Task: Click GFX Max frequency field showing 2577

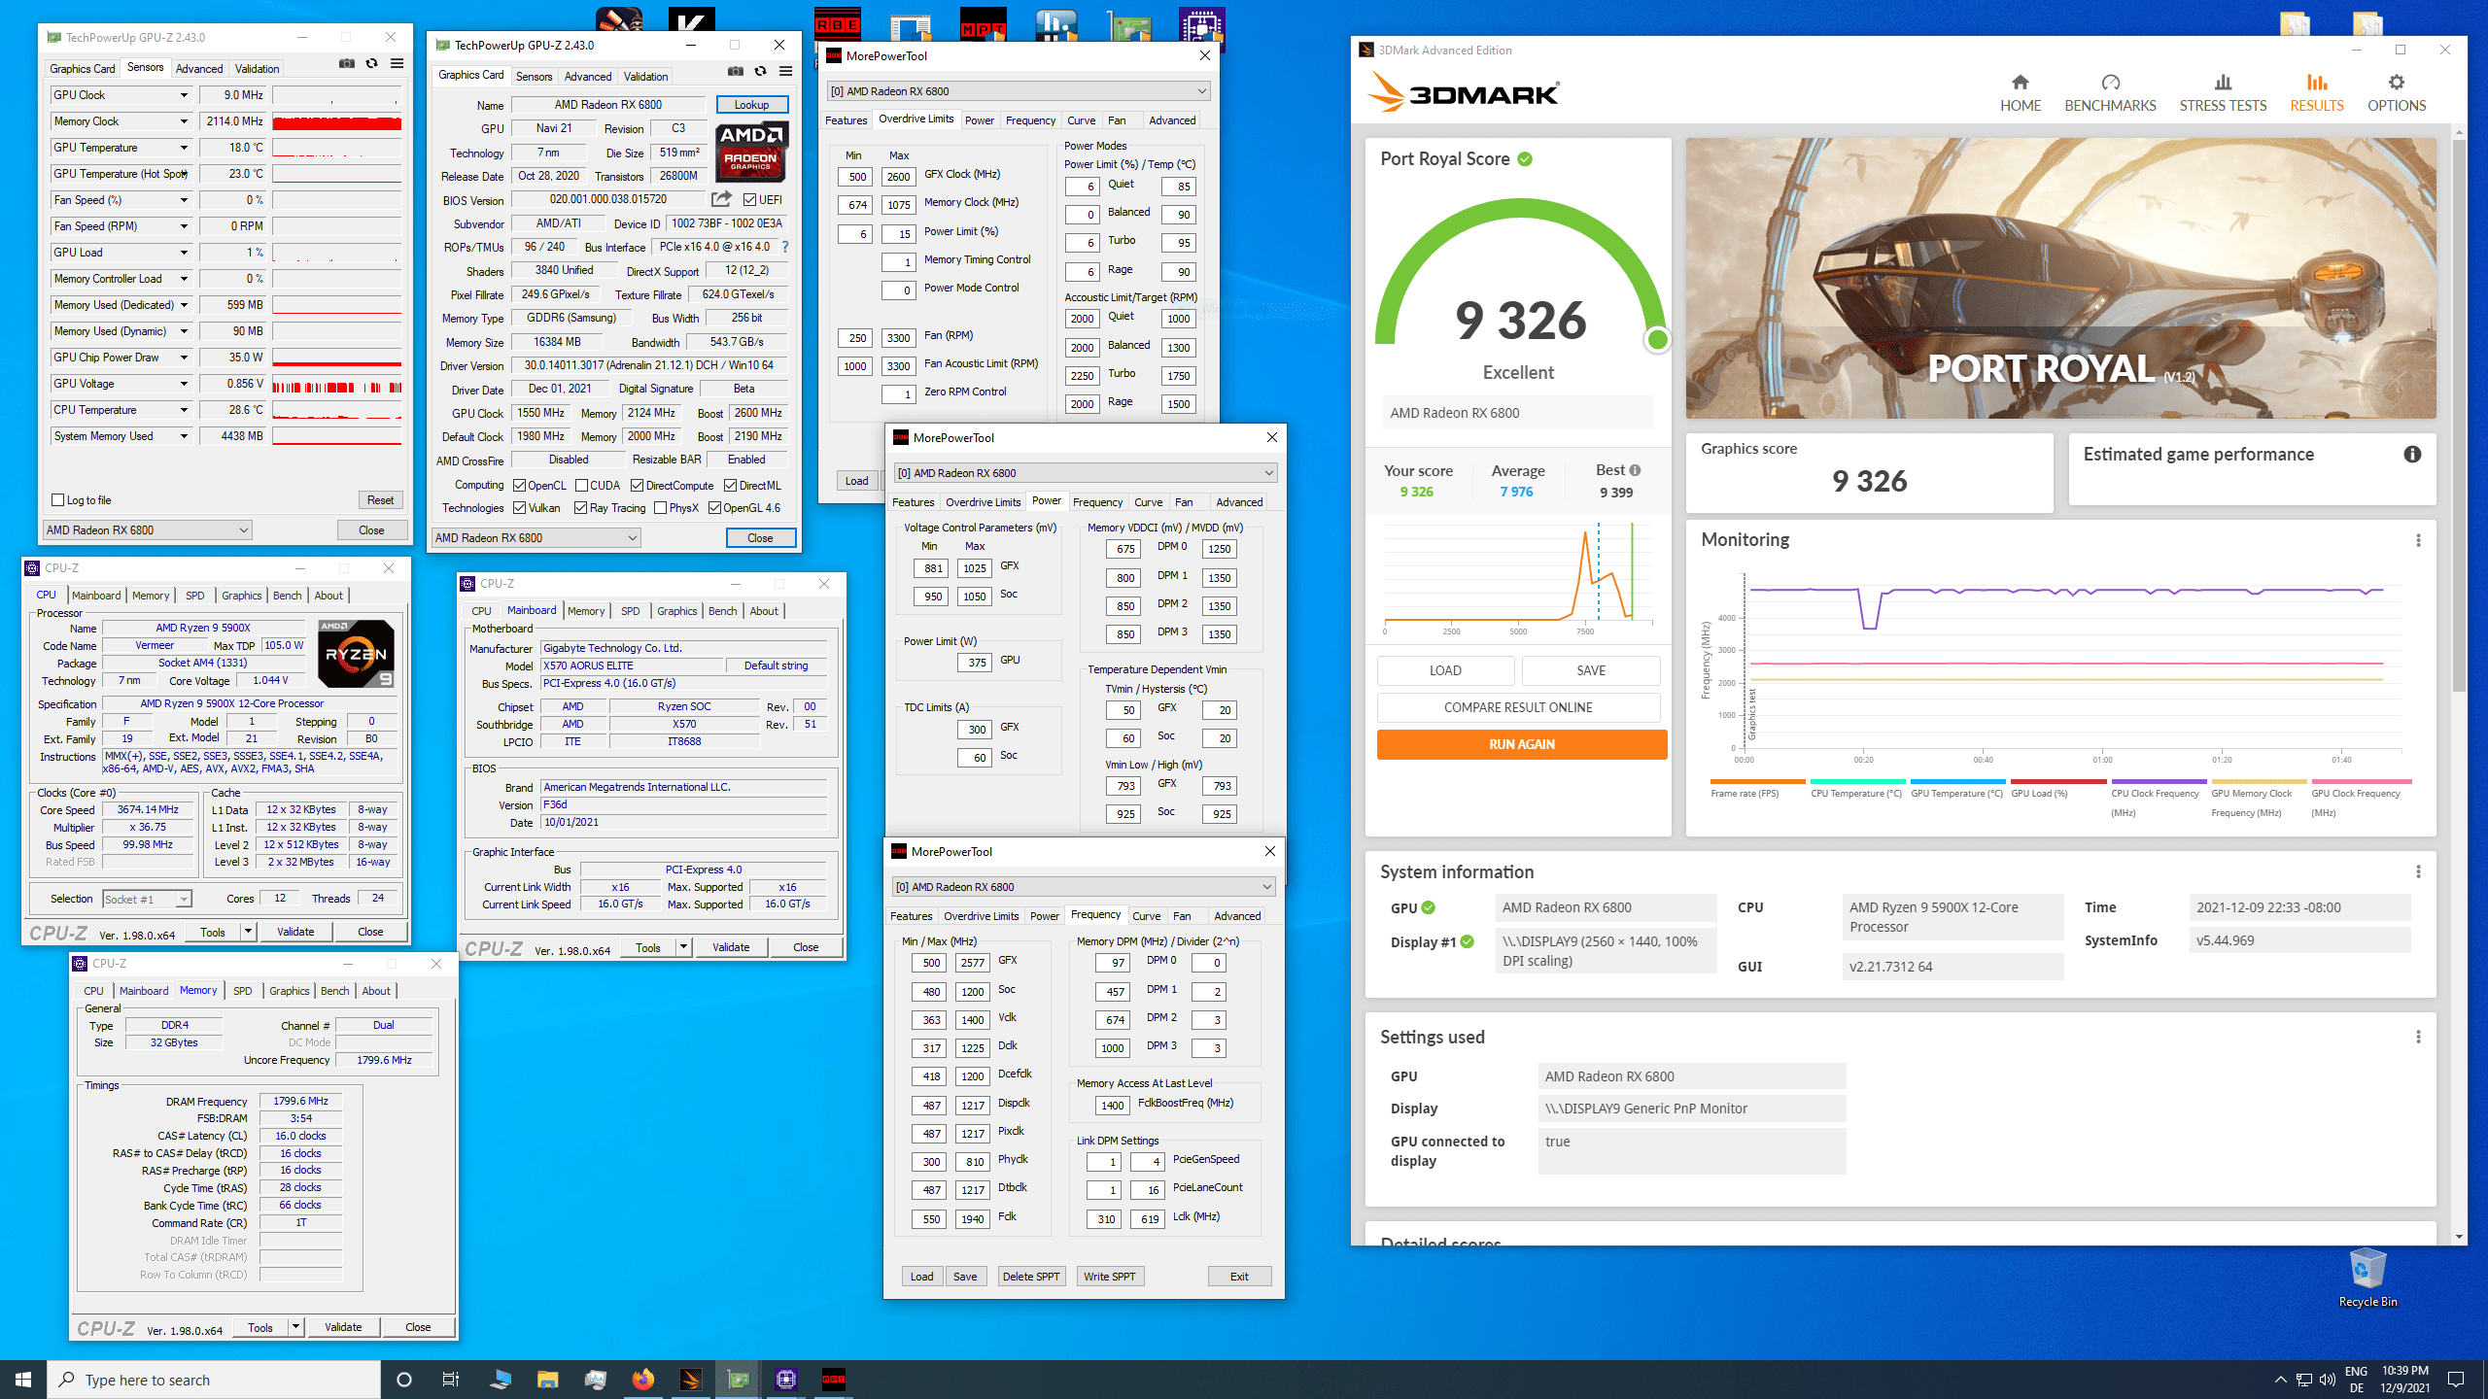Action: point(973,963)
